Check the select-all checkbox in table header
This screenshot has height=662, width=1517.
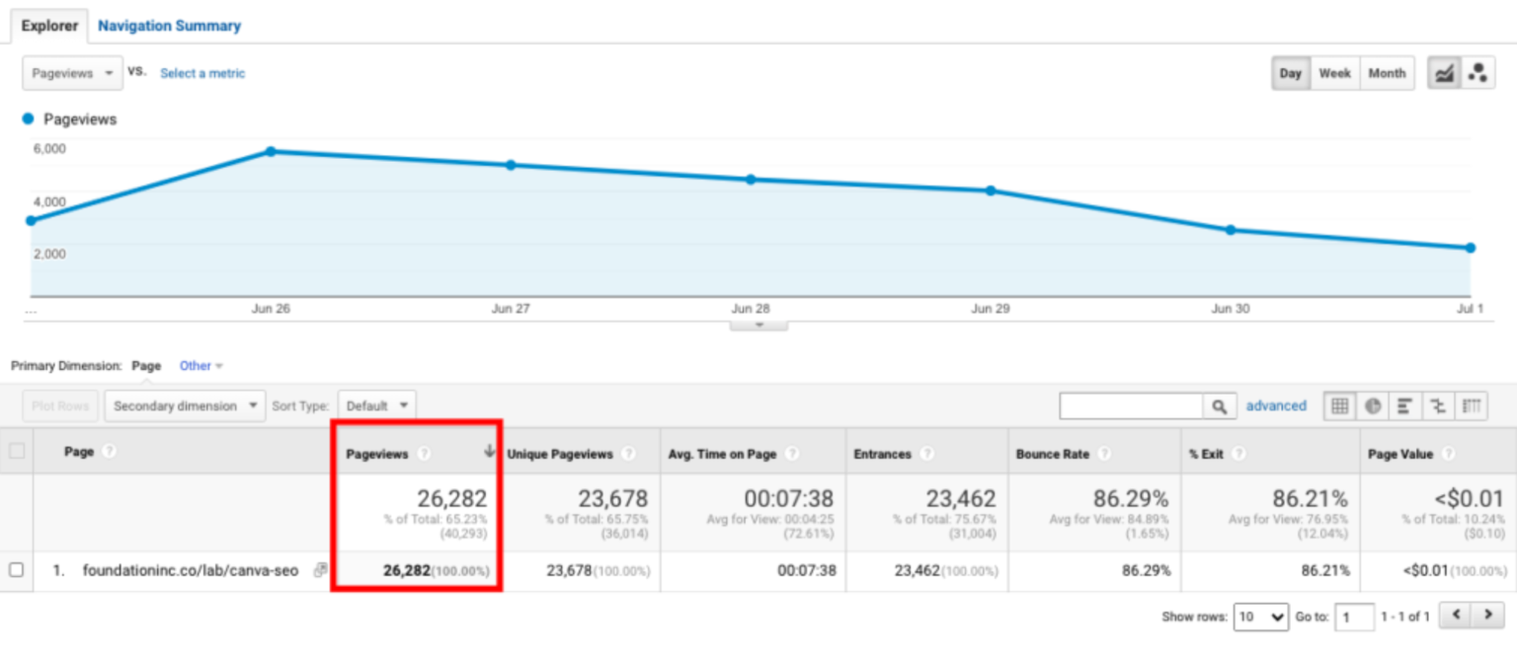(16, 452)
